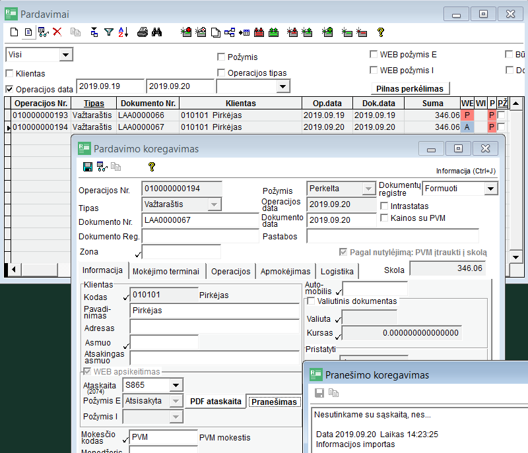Viewport: 528px width, 453px height.
Task: Tick the Požymis filter checkbox
Action: click(221, 57)
